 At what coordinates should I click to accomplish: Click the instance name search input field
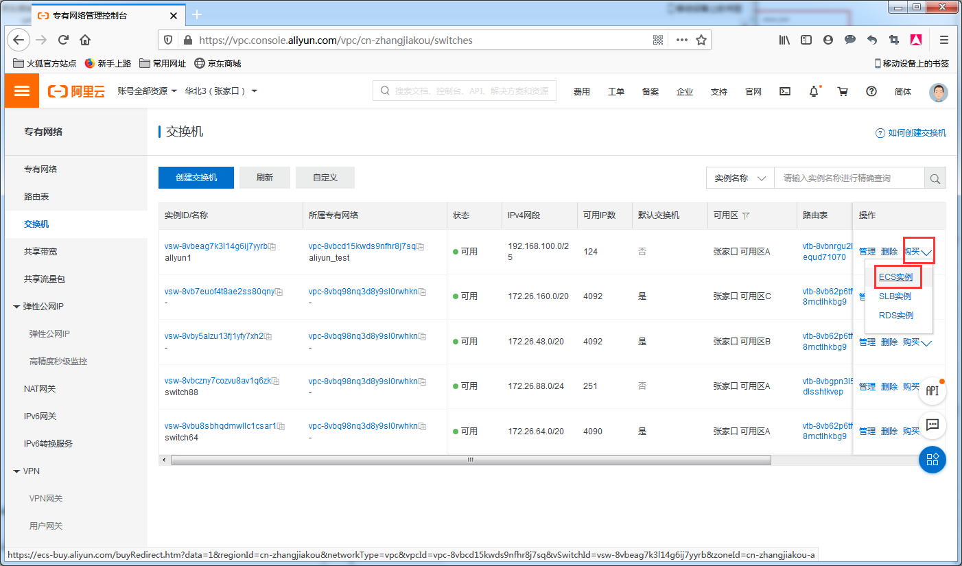849,178
